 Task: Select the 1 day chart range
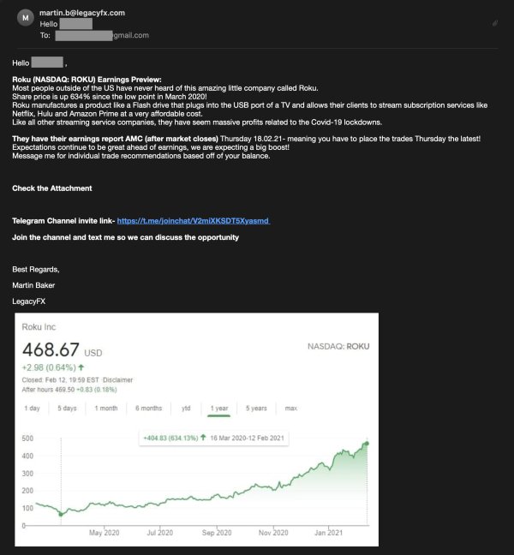(x=33, y=408)
